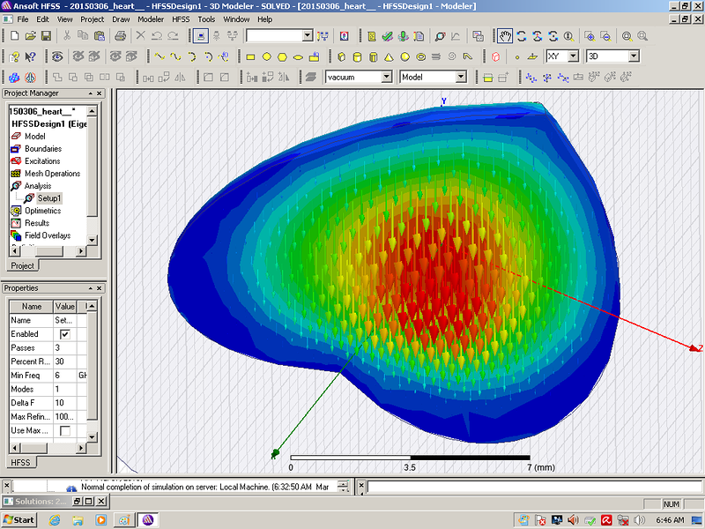
Task: Select the Draw cylinder tool
Action: (x=356, y=56)
